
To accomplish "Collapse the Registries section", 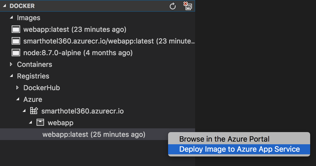I will click(11, 76).
